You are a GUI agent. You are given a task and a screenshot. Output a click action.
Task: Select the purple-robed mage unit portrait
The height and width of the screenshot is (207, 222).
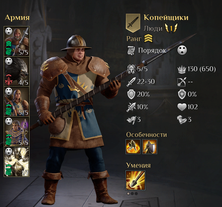point(17,131)
